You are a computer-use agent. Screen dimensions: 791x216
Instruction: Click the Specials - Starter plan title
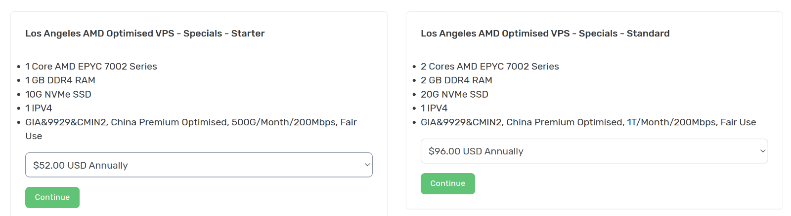click(145, 34)
